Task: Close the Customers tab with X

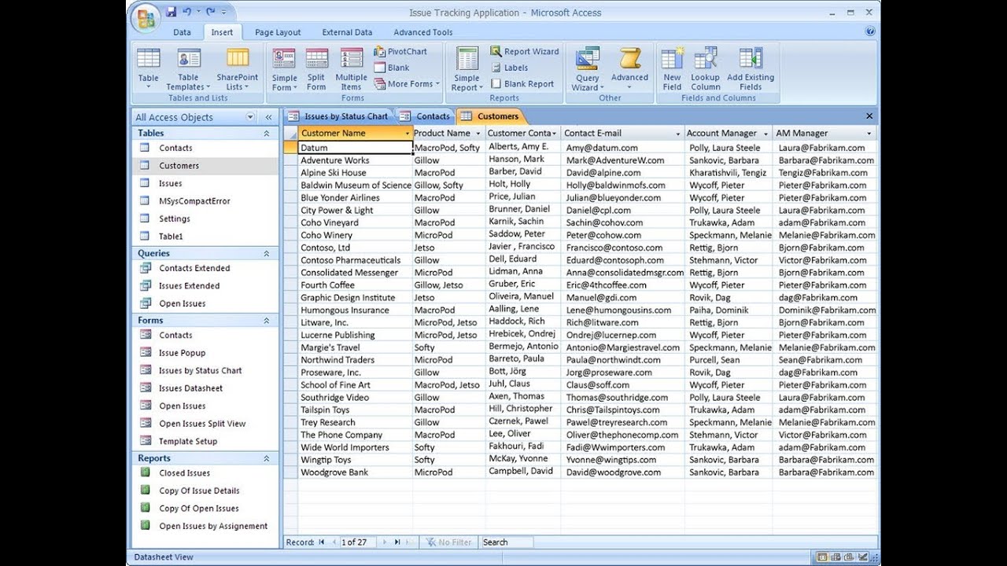Action: coord(869,116)
